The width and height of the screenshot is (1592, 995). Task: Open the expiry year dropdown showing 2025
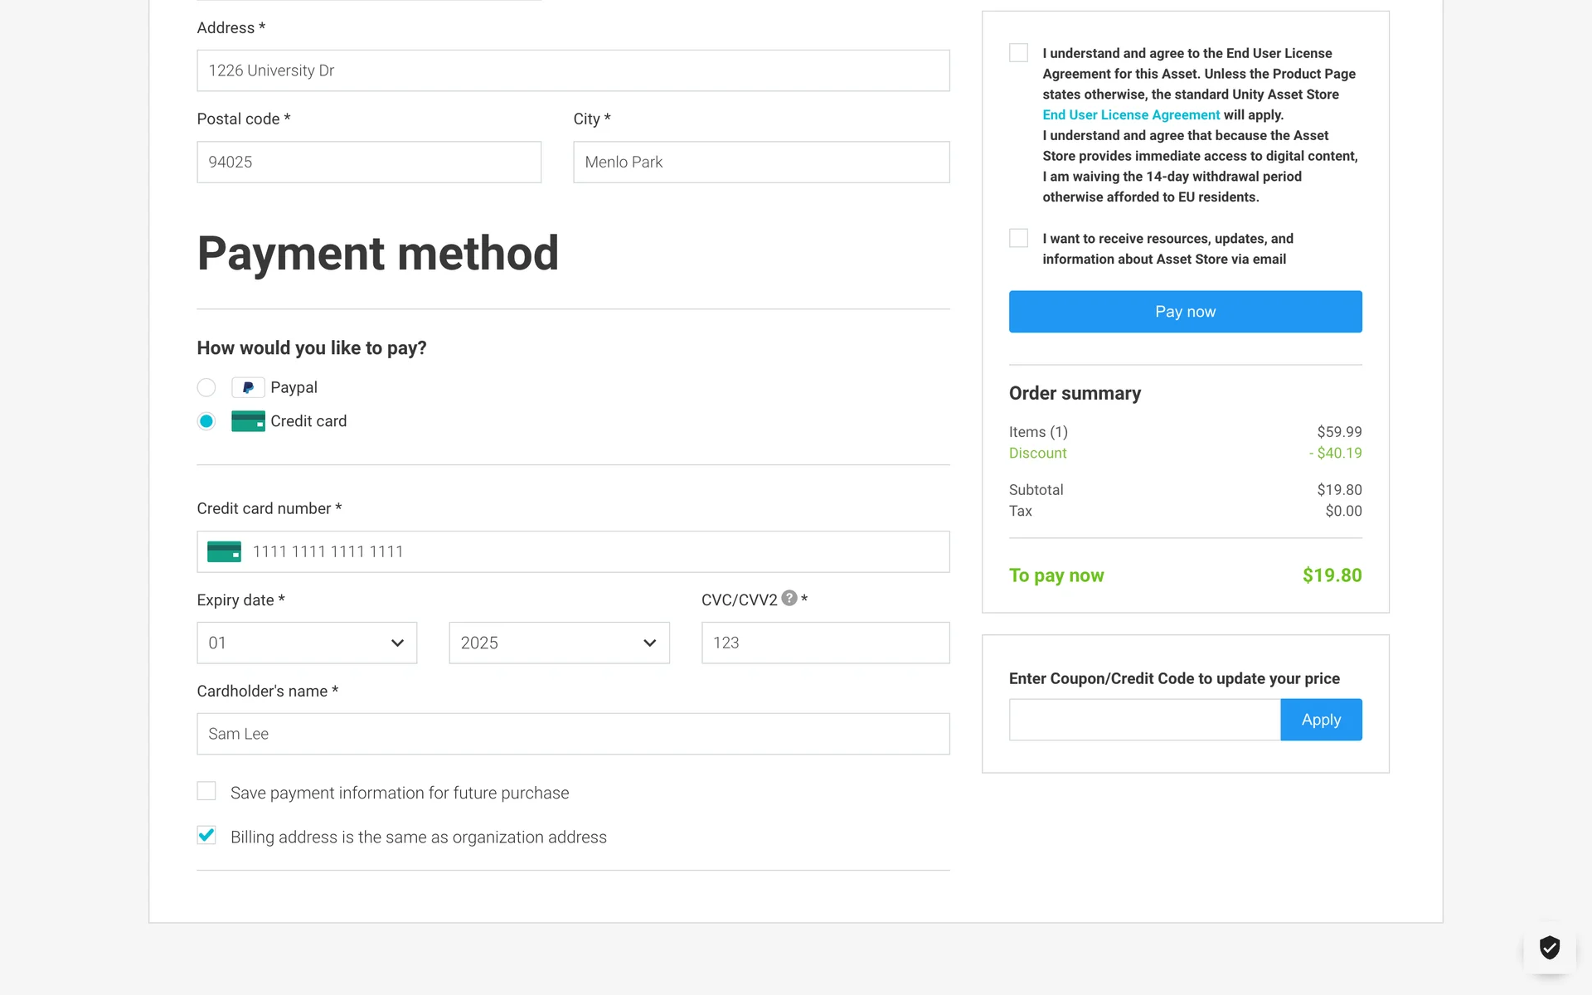click(559, 643)
